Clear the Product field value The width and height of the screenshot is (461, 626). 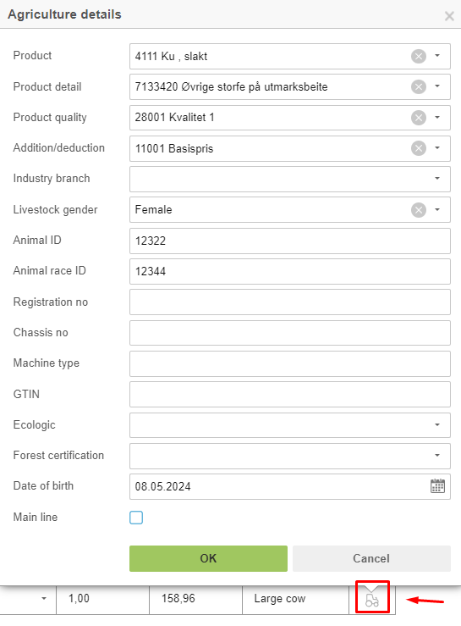pyautogui.click(x=419, y=56)
